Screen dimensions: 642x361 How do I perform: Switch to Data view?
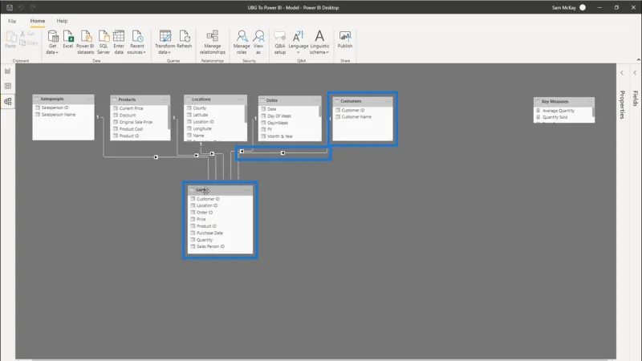click(x=8, y=86)
